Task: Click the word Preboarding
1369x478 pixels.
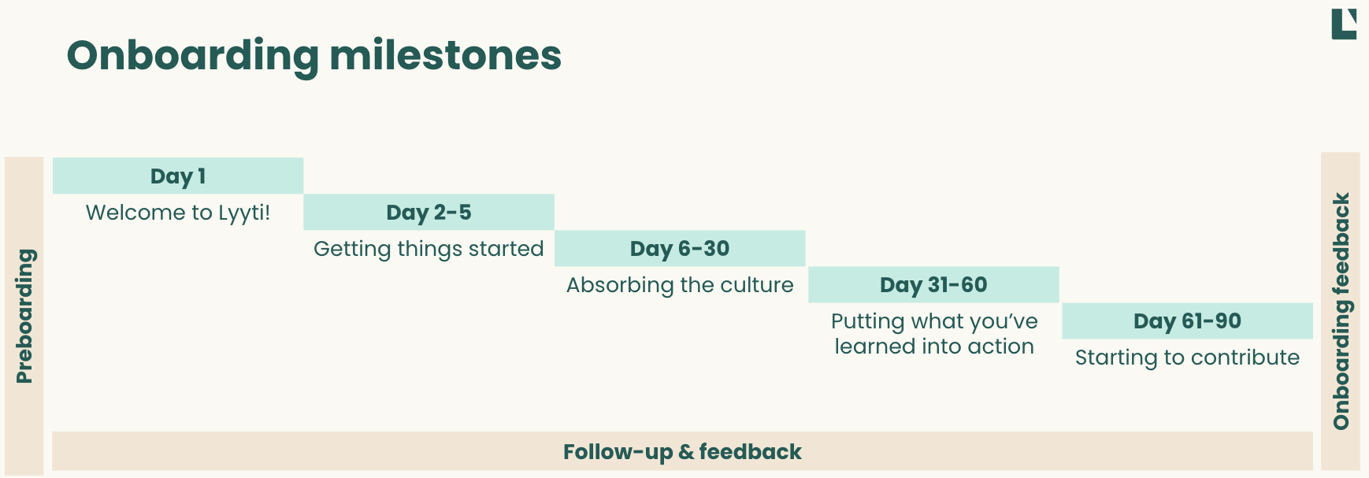Action: pyautogui.click(x=24, y=317)
